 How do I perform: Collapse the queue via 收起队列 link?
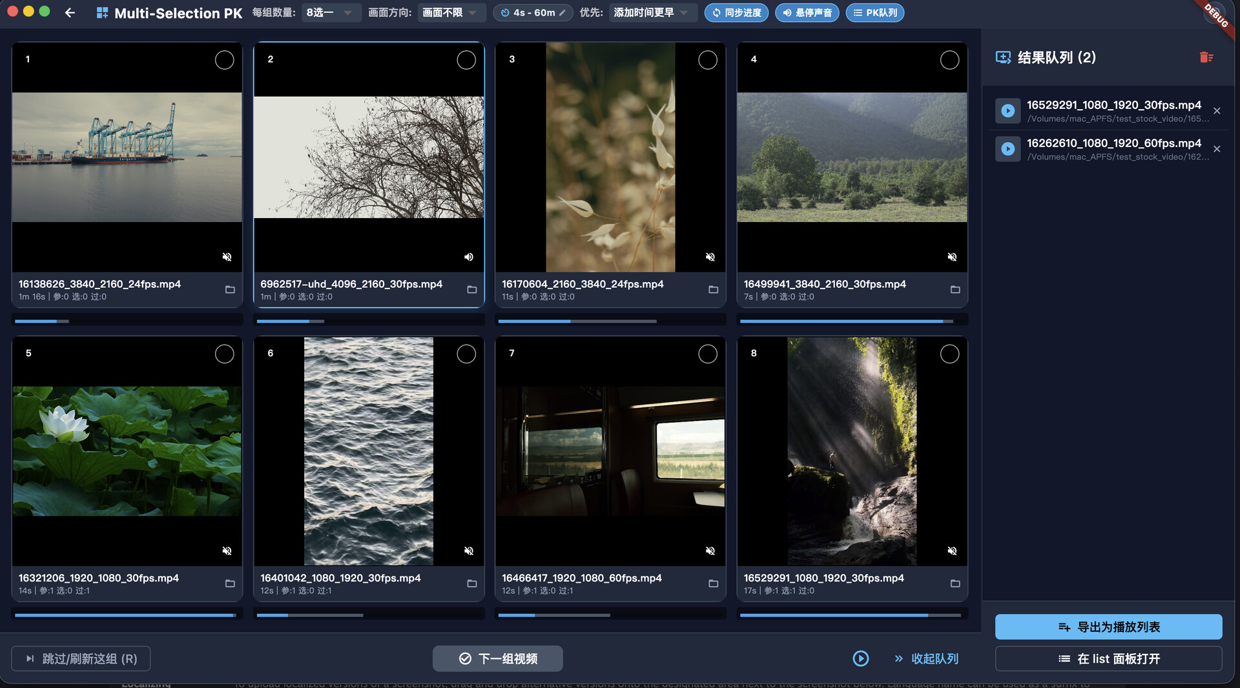pos(927,658)
